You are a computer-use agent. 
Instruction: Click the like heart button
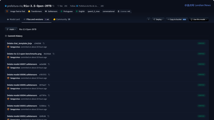point(60,6)
